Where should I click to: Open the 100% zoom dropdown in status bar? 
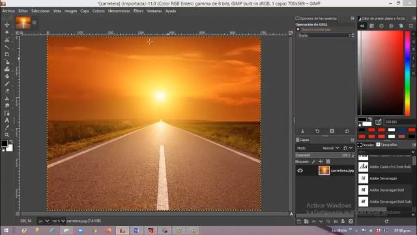[x=58, y=221]
